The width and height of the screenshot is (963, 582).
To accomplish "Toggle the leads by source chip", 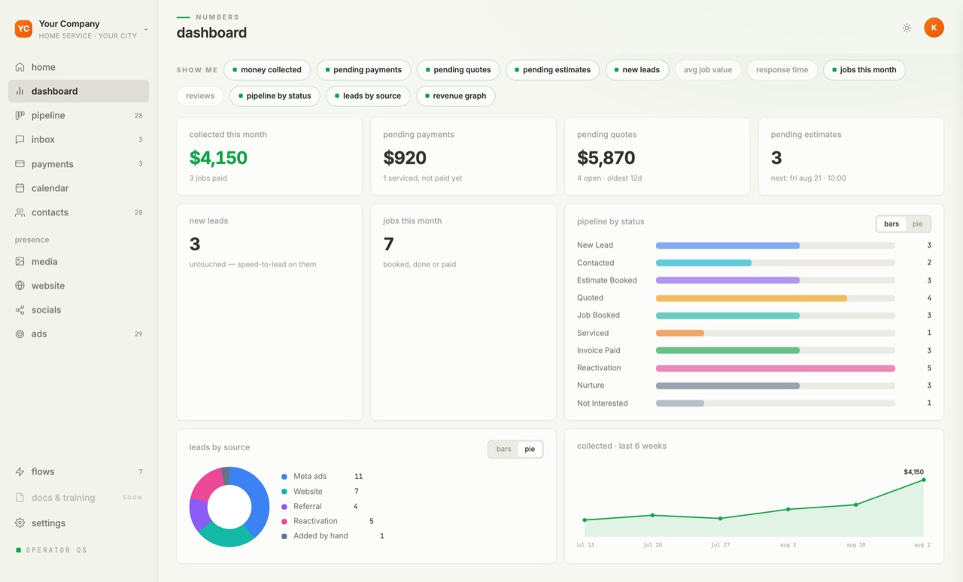I will pos(368,96).
